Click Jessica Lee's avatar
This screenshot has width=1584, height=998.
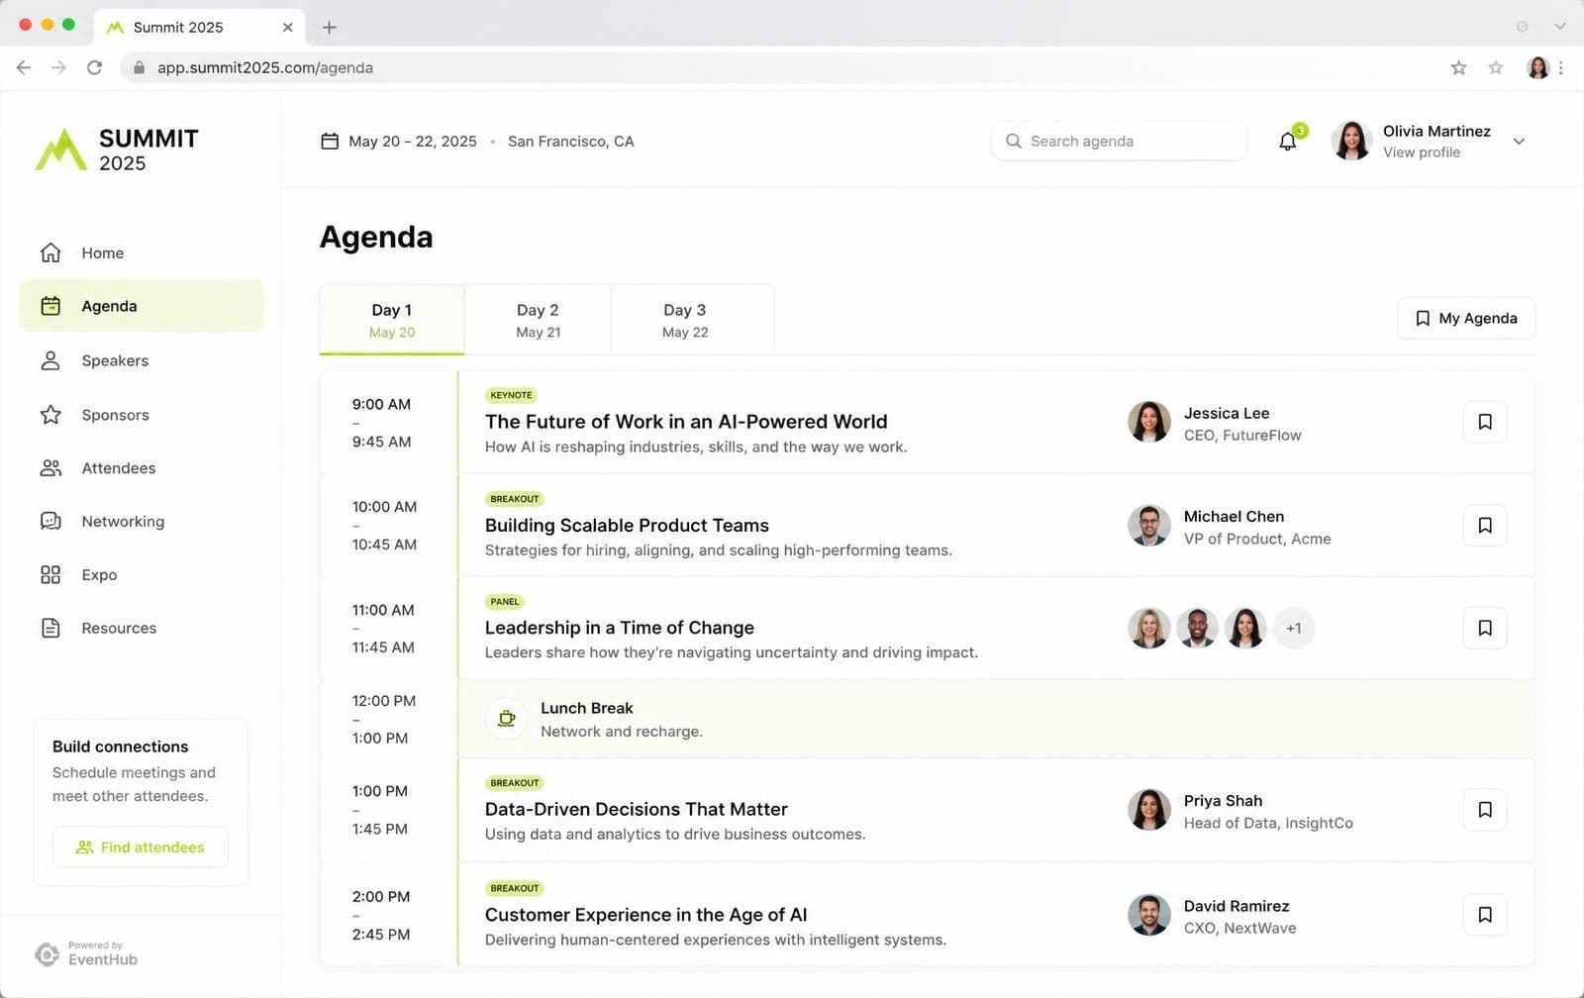(x=1149, y=422)
